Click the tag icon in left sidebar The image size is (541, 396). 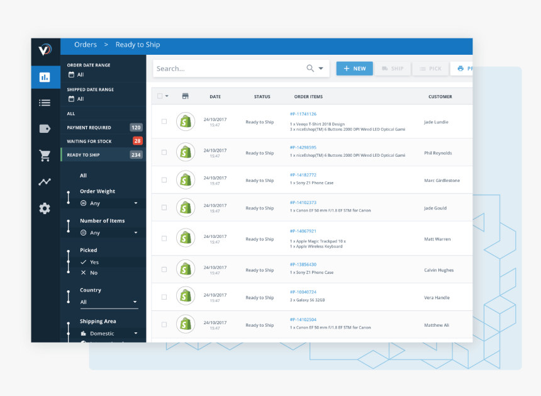click(45, 129)
